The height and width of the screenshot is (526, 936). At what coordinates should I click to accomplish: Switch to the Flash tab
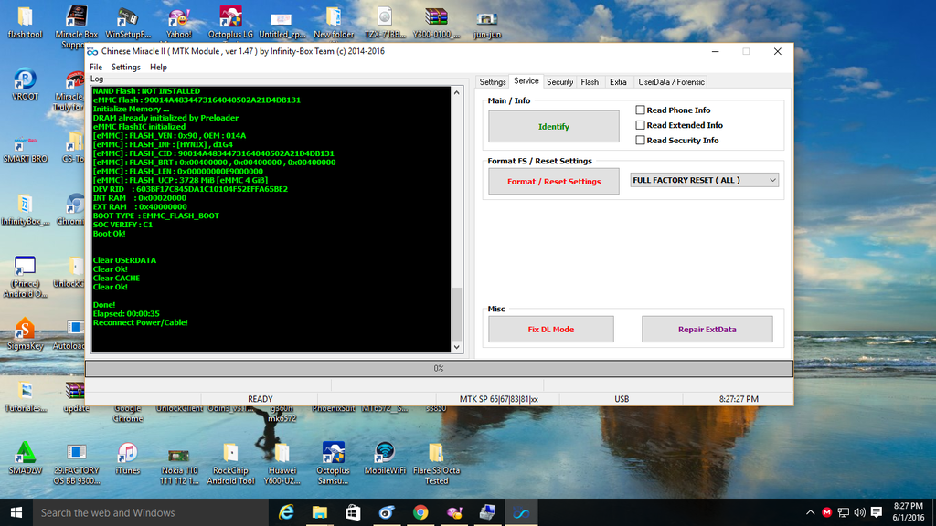(x=590, y=82)
